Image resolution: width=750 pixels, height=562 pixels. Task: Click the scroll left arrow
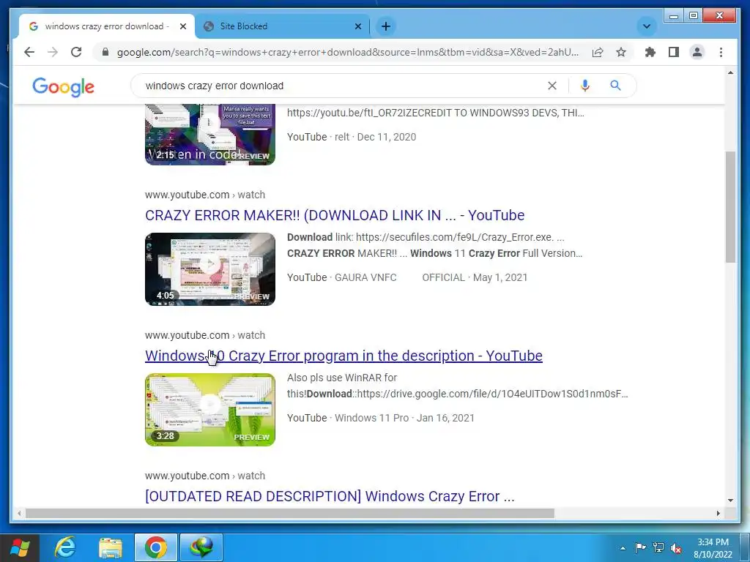point(19,513)
